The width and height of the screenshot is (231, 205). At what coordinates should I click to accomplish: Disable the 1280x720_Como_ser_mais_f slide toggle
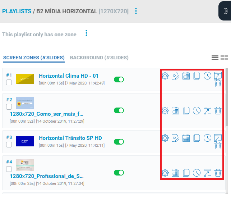(119, 110)
